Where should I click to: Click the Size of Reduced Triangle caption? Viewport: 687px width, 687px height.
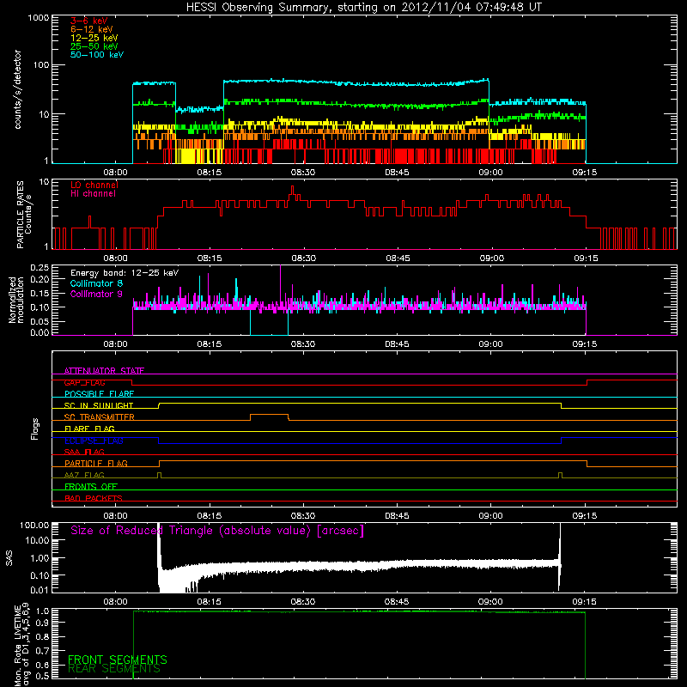(217, 531)
